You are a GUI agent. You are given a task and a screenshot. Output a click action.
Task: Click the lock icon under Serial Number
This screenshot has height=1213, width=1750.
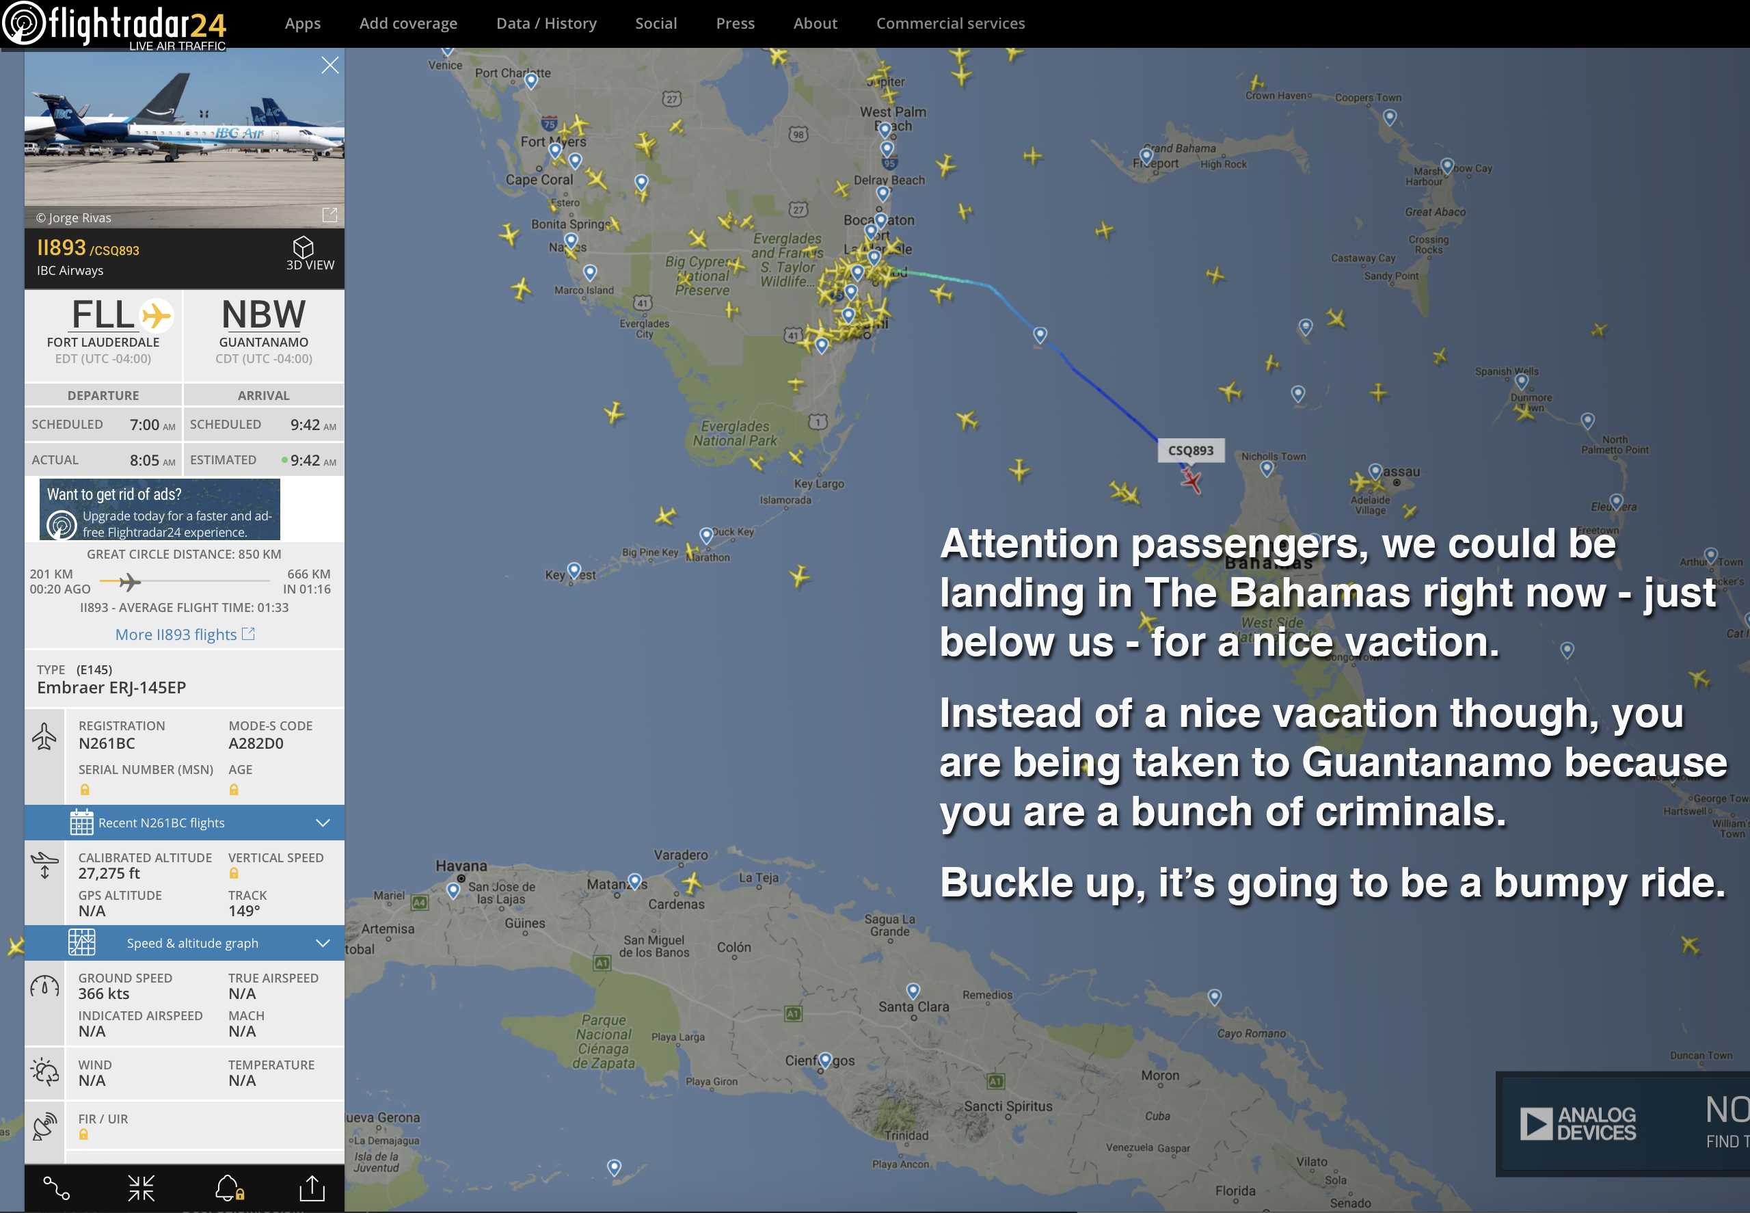click(x=84, y=790)
